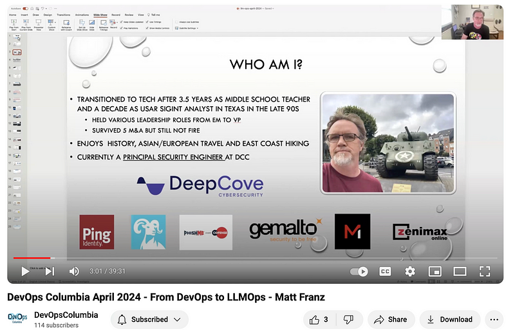Click the gemalto logo on the slide

click(286, 230)
